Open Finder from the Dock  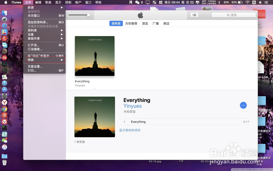(x=5, y=13)
